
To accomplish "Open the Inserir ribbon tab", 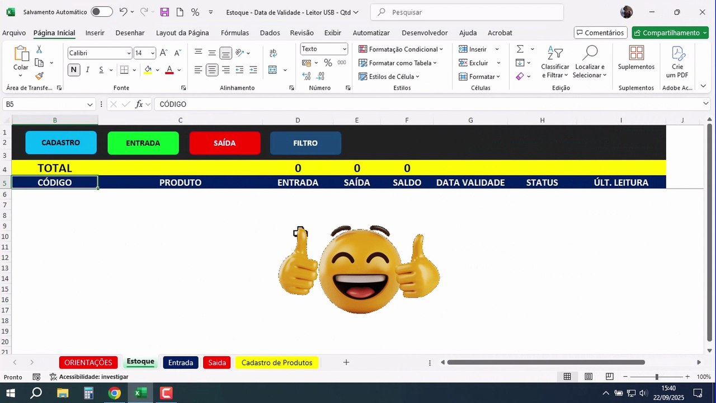I will pos(95,33).
